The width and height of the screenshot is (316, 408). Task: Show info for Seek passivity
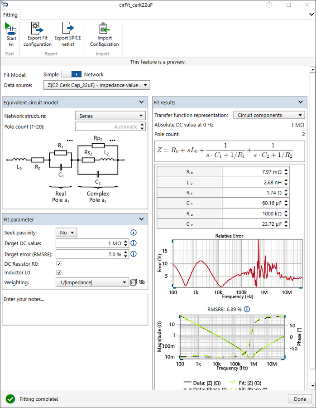click(133, 233)
